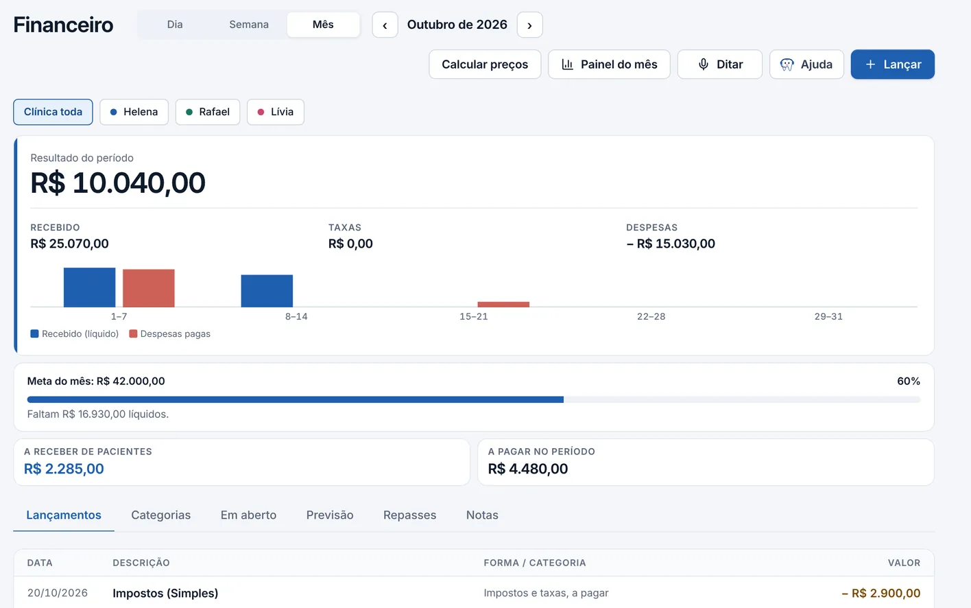Click the bar chart icon in Painel do mês
This screenshot has height=608, width=971.
567,65
